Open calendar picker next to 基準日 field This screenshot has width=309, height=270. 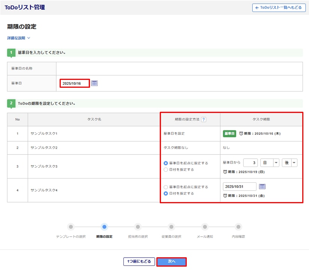94,83
